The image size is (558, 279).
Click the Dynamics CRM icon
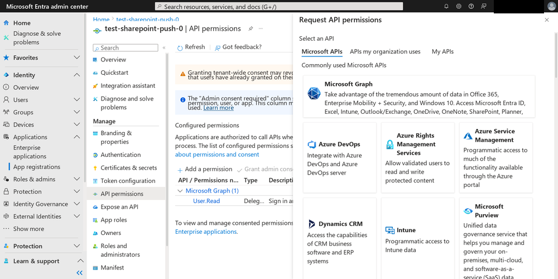pos(312,224)
